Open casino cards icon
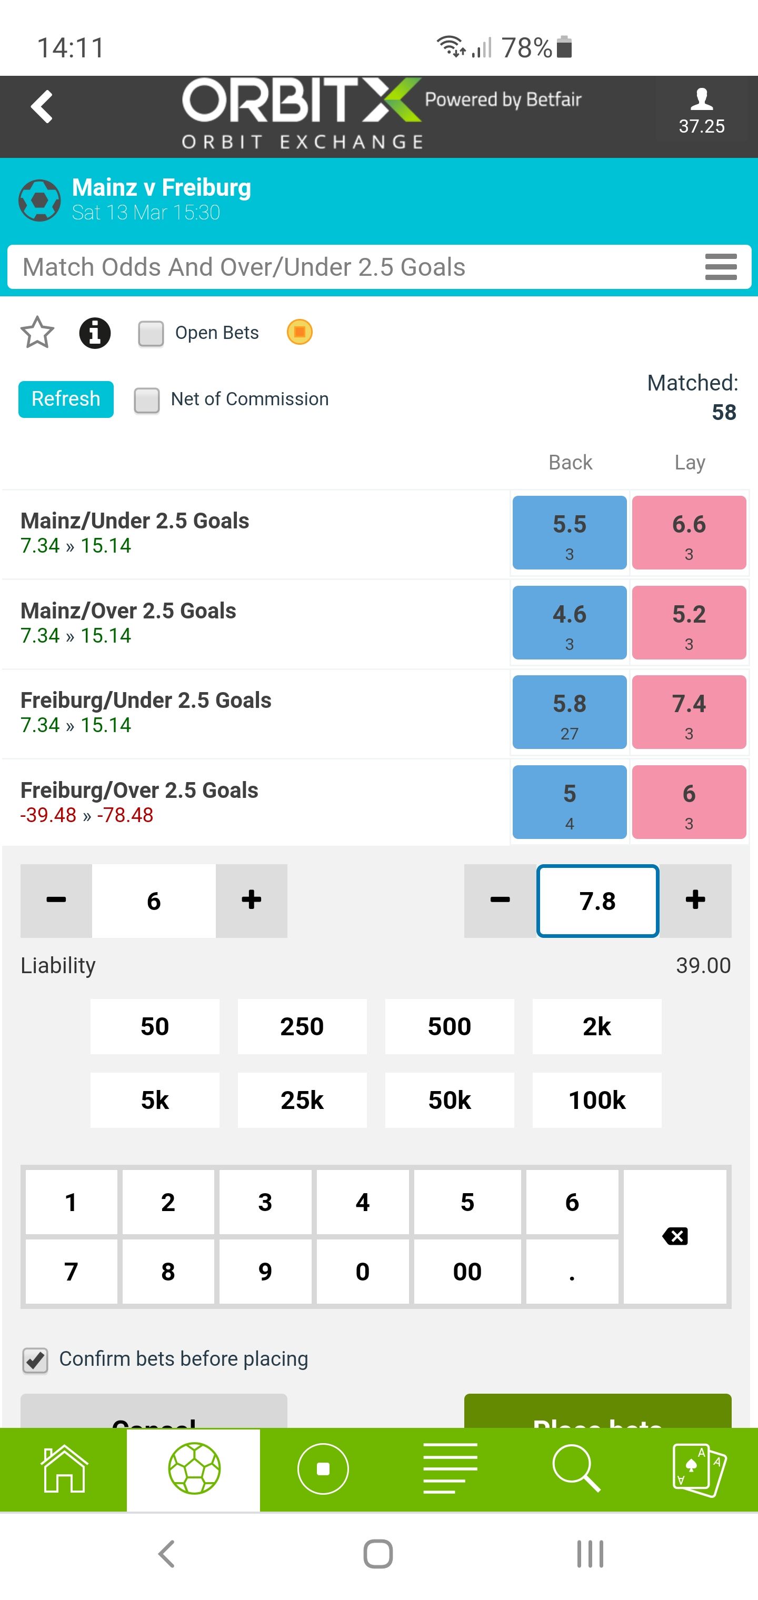Viewport: 758px width, 1600px height. pos(699,1469)
